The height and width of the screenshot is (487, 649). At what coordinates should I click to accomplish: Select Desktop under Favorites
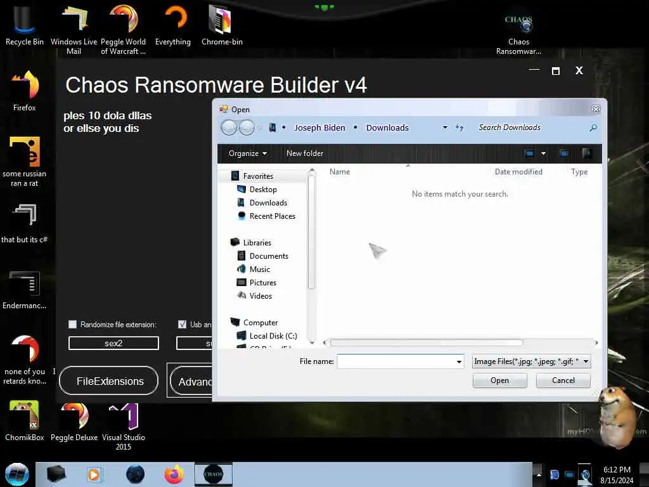pyautogui.click(x=263, y=189)
